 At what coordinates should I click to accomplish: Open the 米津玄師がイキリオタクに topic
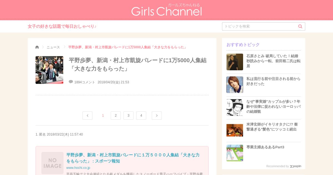272,127
